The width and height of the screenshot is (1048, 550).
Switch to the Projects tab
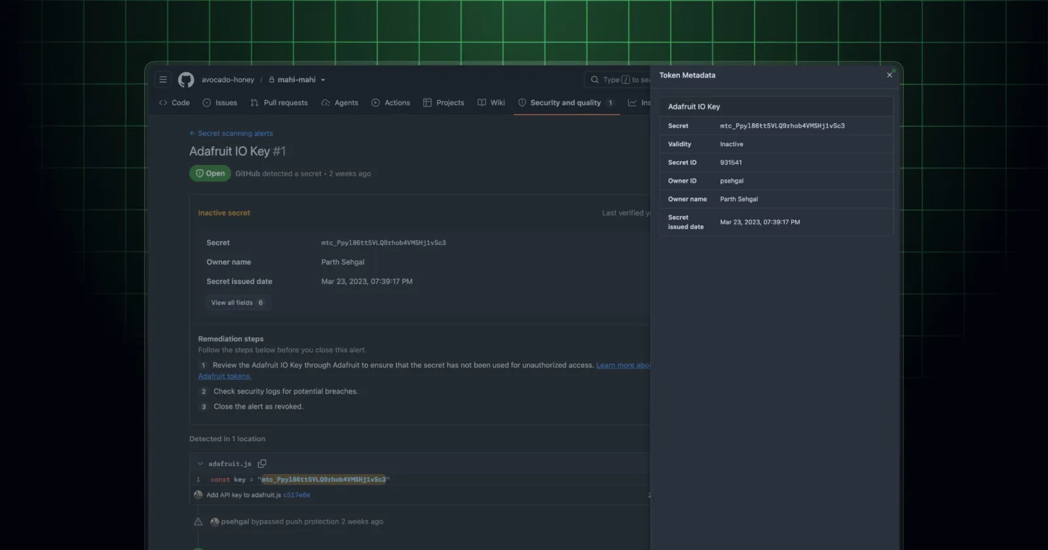(x=443, y=103)
